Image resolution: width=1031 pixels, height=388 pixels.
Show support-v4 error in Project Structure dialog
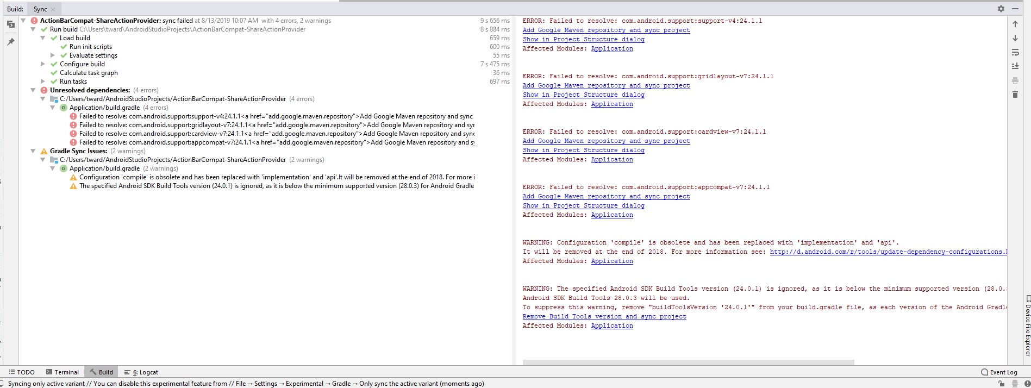click(583, 40)
